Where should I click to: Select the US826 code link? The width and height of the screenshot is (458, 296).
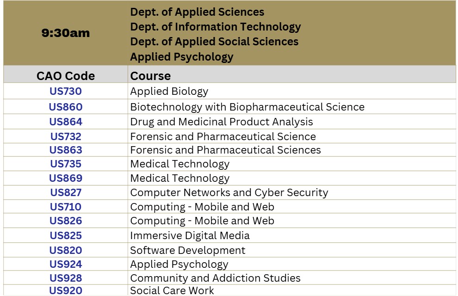pyautogui.click(x=66, y=221)
